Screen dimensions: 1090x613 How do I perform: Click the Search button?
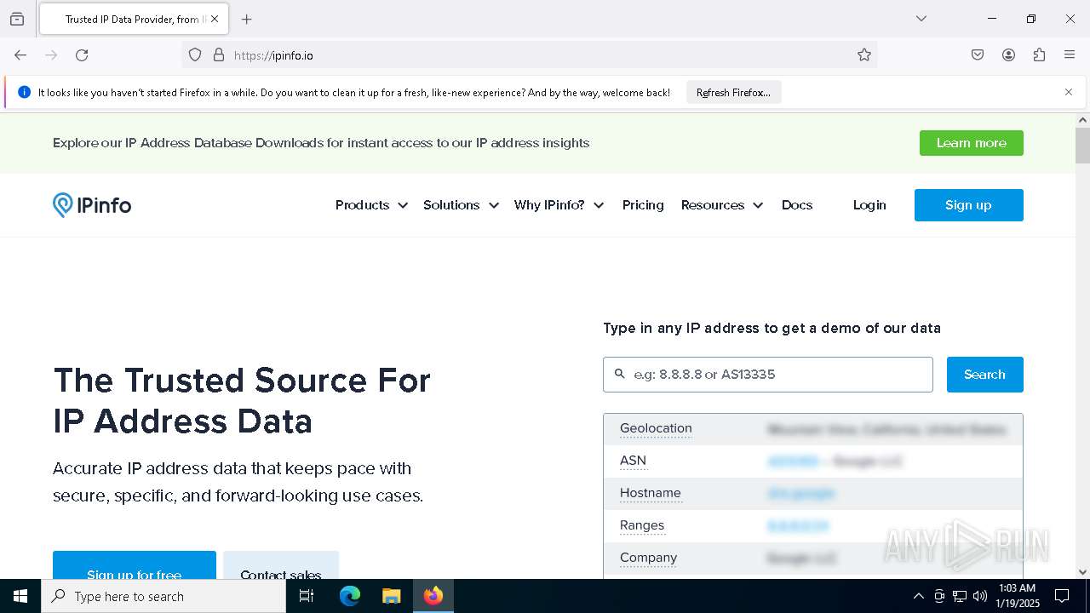[984, 375]
